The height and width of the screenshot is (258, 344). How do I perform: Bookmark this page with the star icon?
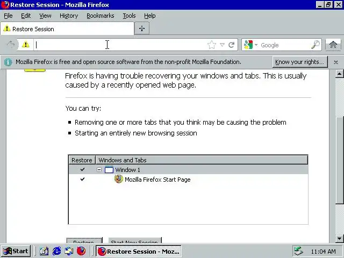(x=211, y=45)
